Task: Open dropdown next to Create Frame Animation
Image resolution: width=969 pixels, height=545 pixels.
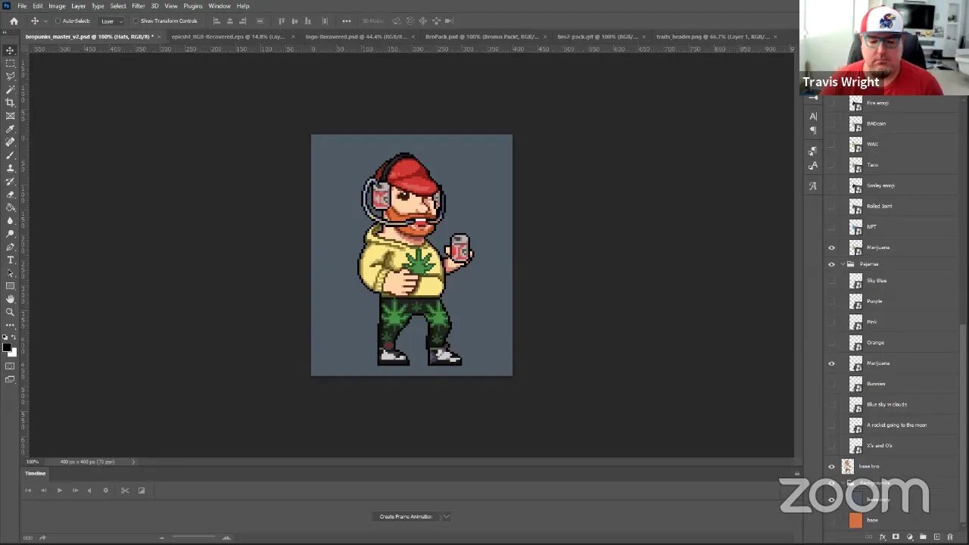Action: (x=447, y=516)
